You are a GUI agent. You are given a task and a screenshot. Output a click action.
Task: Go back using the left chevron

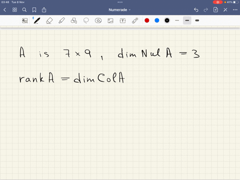coord(4,10)
